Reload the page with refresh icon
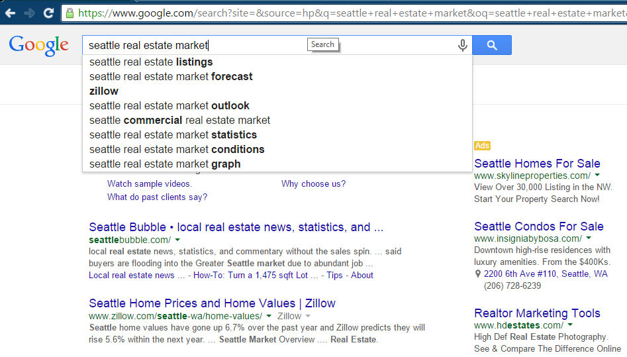 [x=48, y=13]
